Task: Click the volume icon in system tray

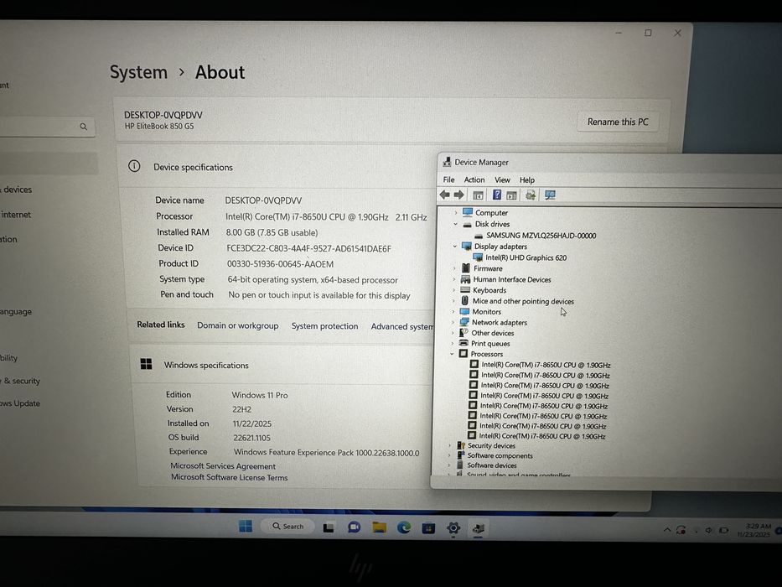Action: click(x=709, y=530)
